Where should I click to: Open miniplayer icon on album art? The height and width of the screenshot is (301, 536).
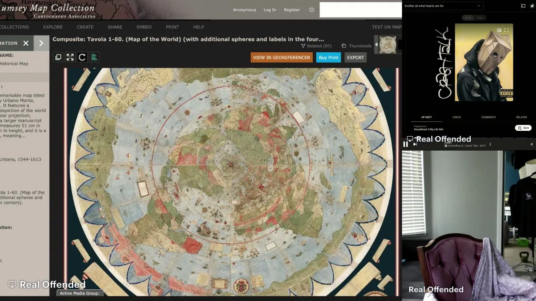point(499,30)
